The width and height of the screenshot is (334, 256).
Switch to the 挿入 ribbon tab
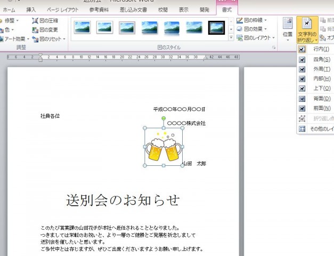point(31,10)
